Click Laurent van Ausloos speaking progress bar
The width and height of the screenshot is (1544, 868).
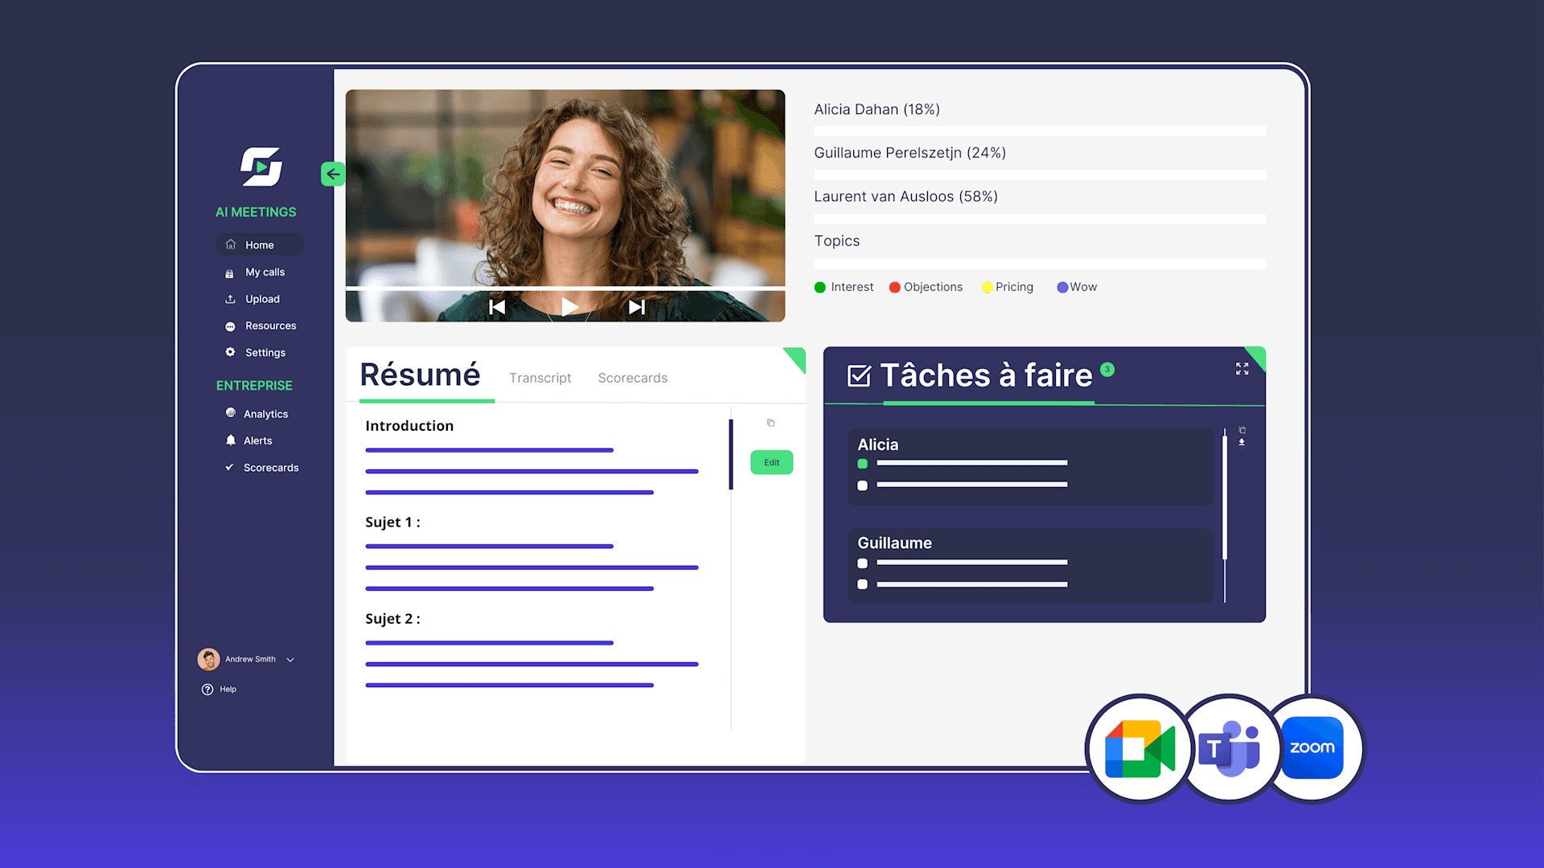[1040, 219]
